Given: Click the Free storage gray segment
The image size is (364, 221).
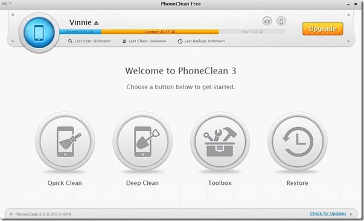Looking at the screenshot, I should (x=252, y=32).
